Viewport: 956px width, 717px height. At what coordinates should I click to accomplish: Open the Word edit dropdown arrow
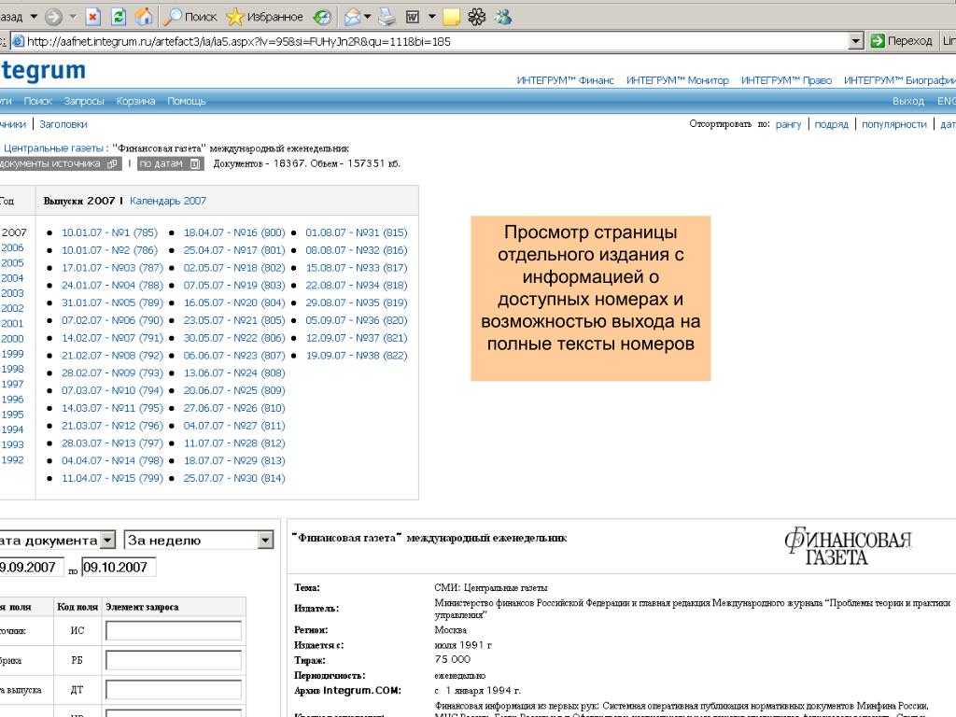pyautogui.click(x=431, y=17)
